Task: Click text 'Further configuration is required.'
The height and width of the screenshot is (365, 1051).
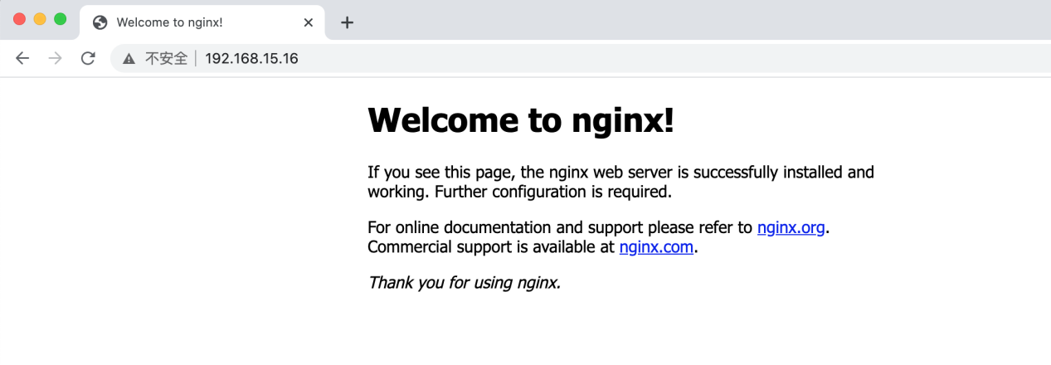Action: (552, 192)
